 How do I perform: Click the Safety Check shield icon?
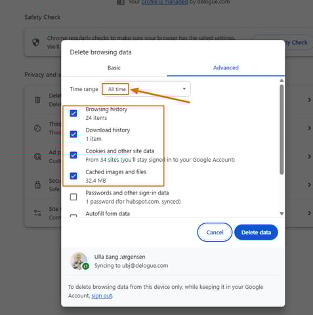pos(36,42)
